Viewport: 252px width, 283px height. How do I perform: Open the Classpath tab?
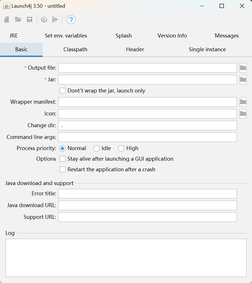pyautogui.click(x=75, y=50)
